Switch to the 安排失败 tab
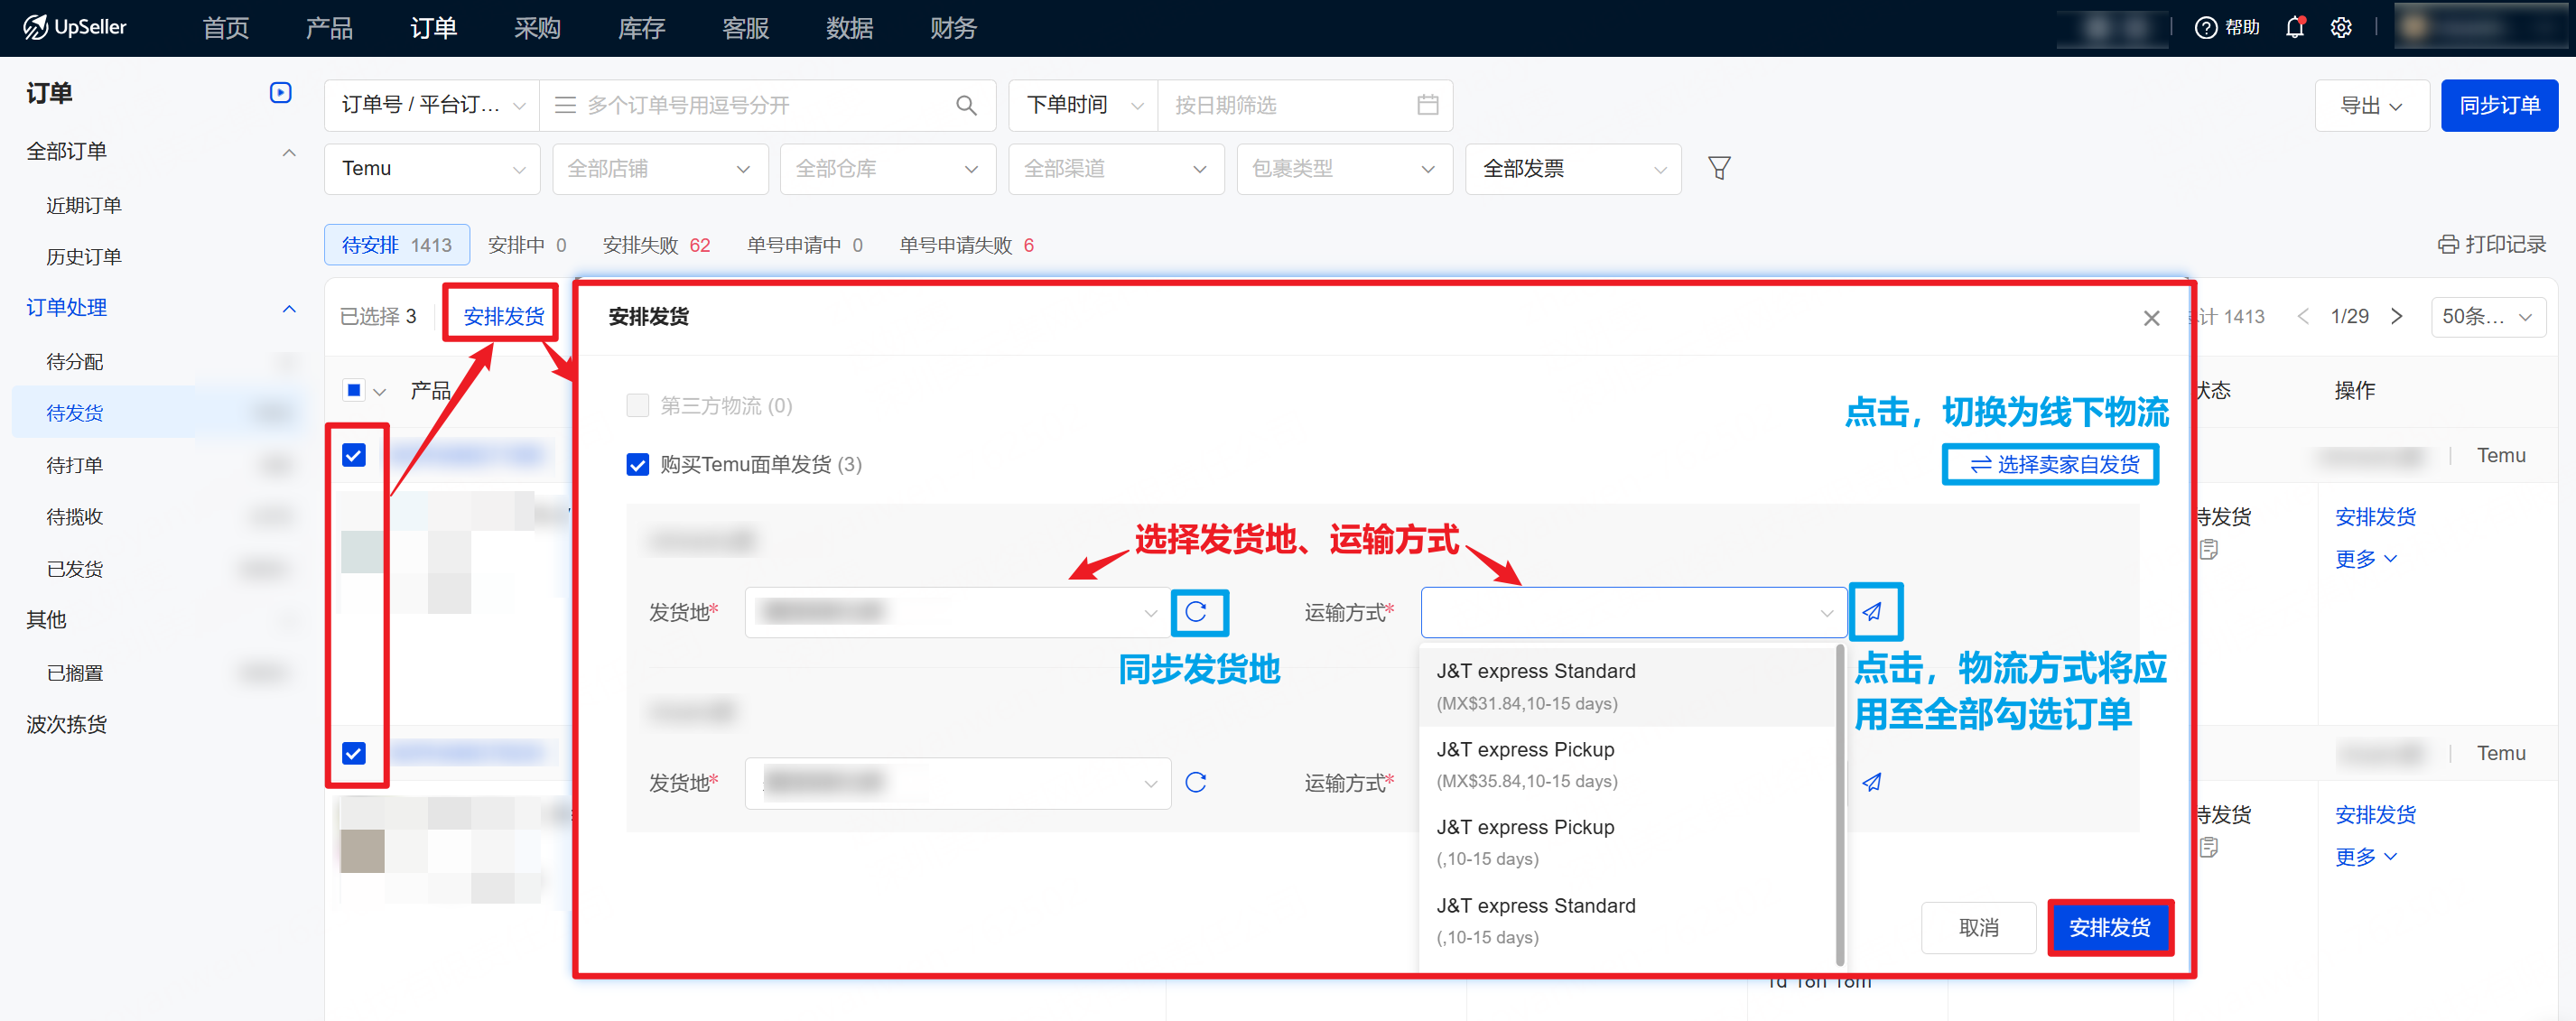2576x1021 pixels. pos(656,245)
